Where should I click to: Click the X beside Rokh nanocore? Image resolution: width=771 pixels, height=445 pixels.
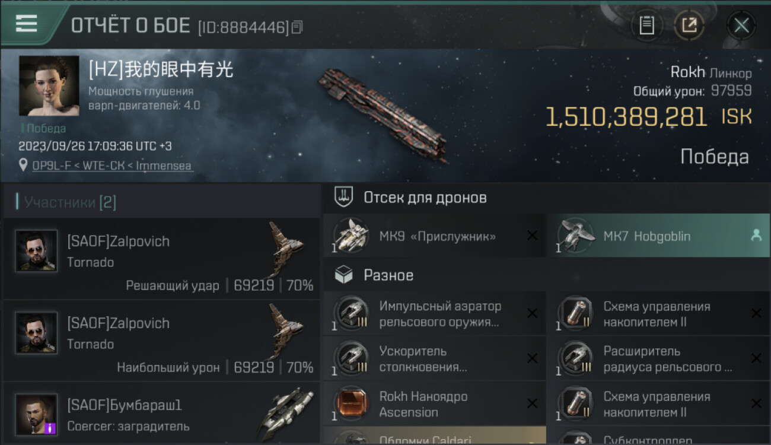click(x=532, y=404)
